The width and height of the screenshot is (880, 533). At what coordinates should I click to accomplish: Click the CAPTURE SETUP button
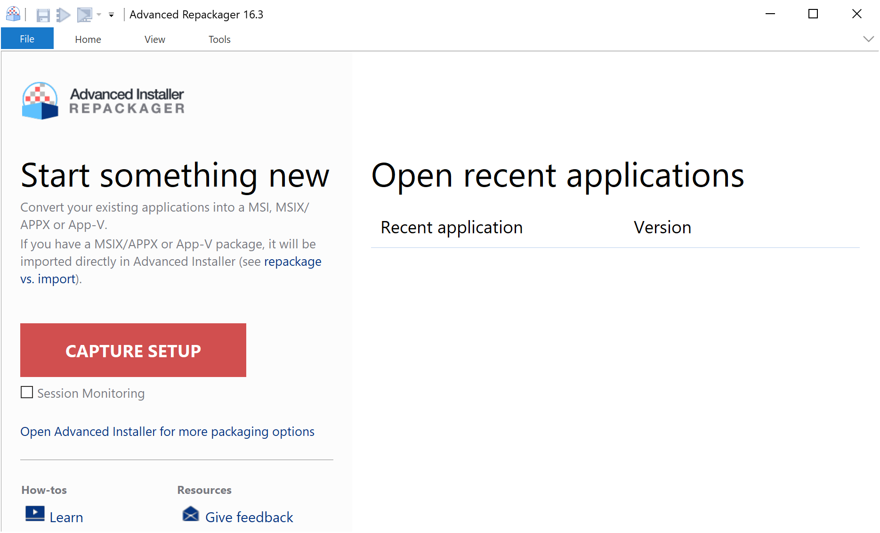[133, 350]
